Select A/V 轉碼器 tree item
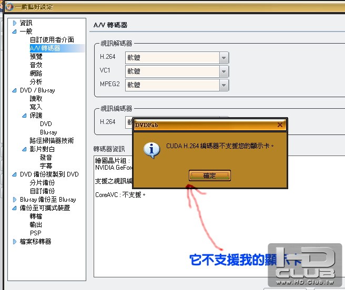 coord(45,48)
